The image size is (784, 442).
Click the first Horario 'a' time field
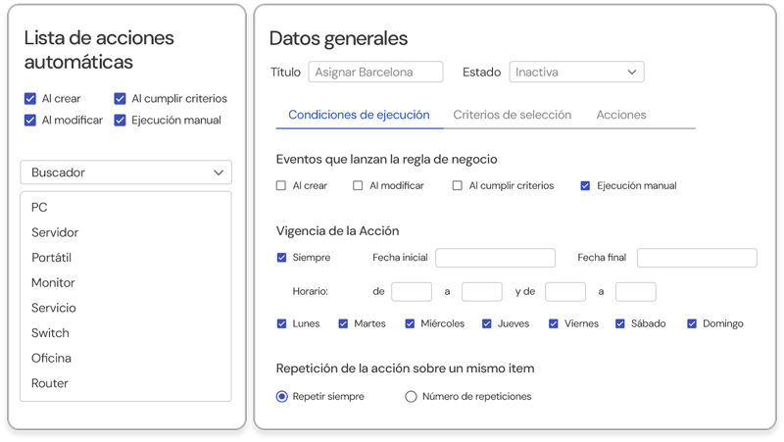pyautogui.click(x=482, y=291)
